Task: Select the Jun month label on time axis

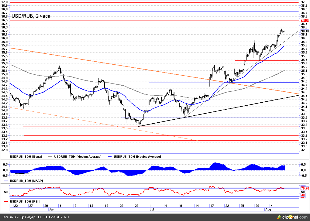Action: click(51, 209)
